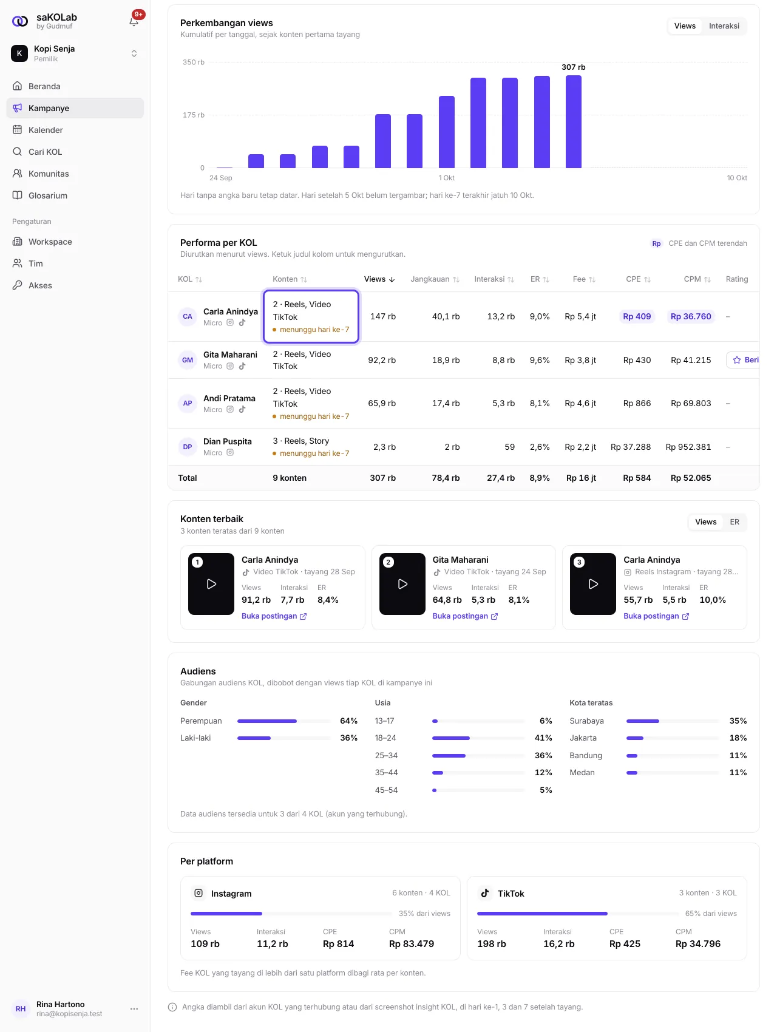Go to the Glosarium menu item
Screen dimensions: 777x1032
75,195
